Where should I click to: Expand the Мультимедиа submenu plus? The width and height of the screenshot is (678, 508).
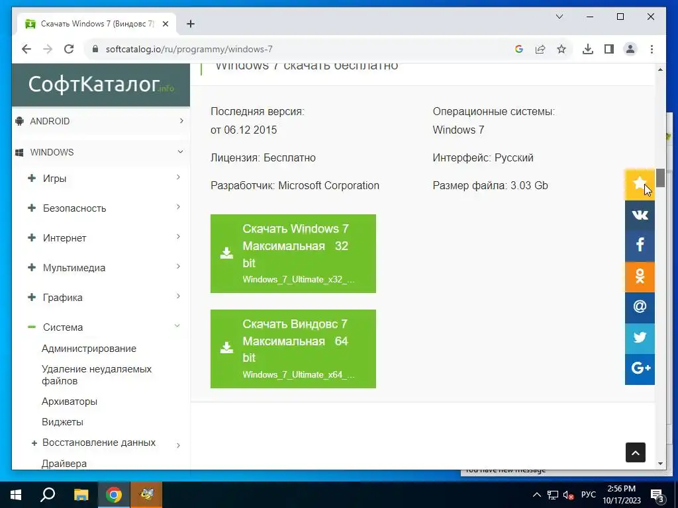(32, 267)
